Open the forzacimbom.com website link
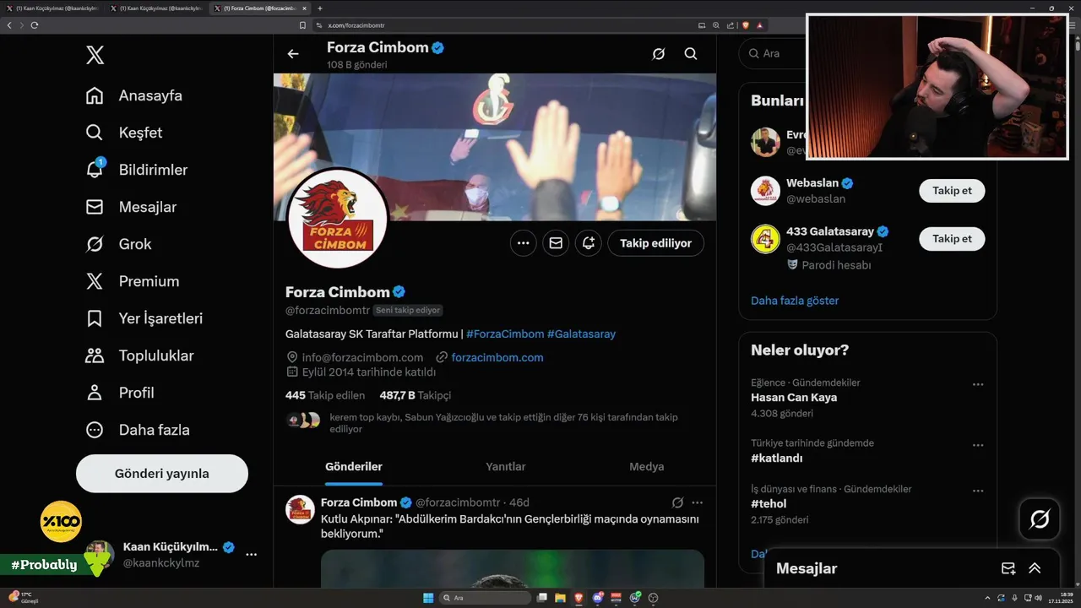 (x=497, y=357)
